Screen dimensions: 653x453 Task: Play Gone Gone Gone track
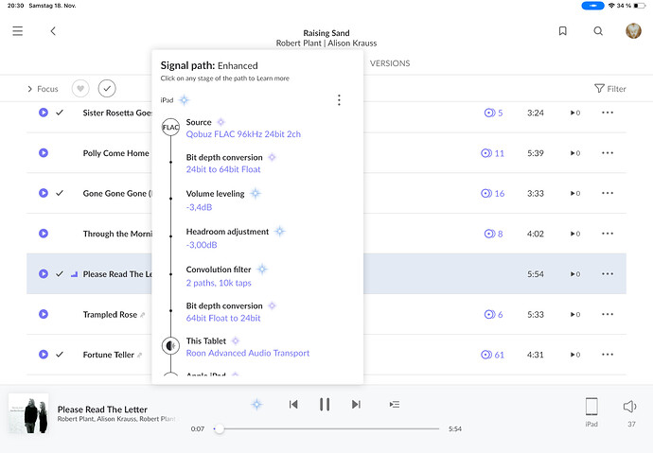tap(44, 193)
